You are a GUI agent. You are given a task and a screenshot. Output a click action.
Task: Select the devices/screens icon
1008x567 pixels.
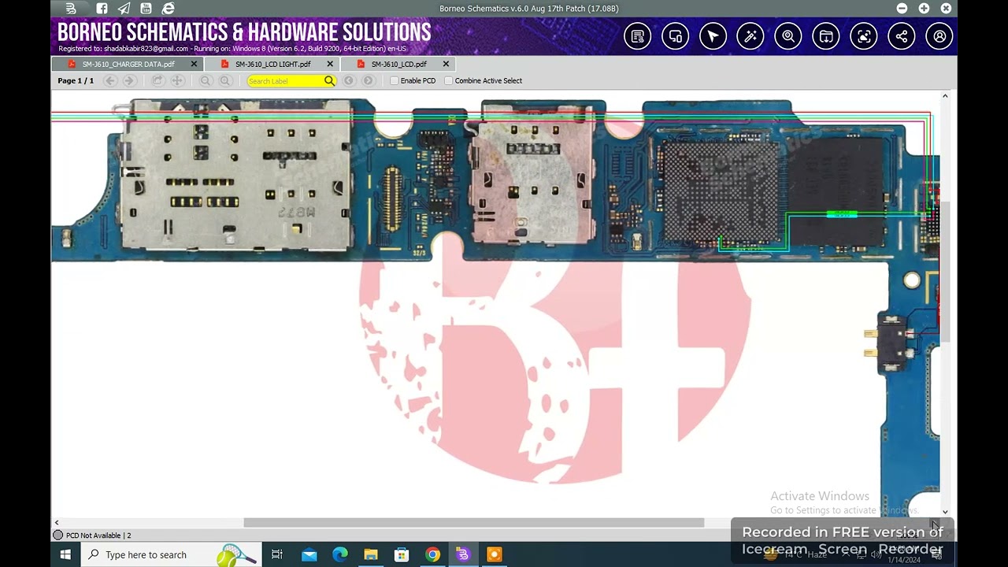[676, 36]
